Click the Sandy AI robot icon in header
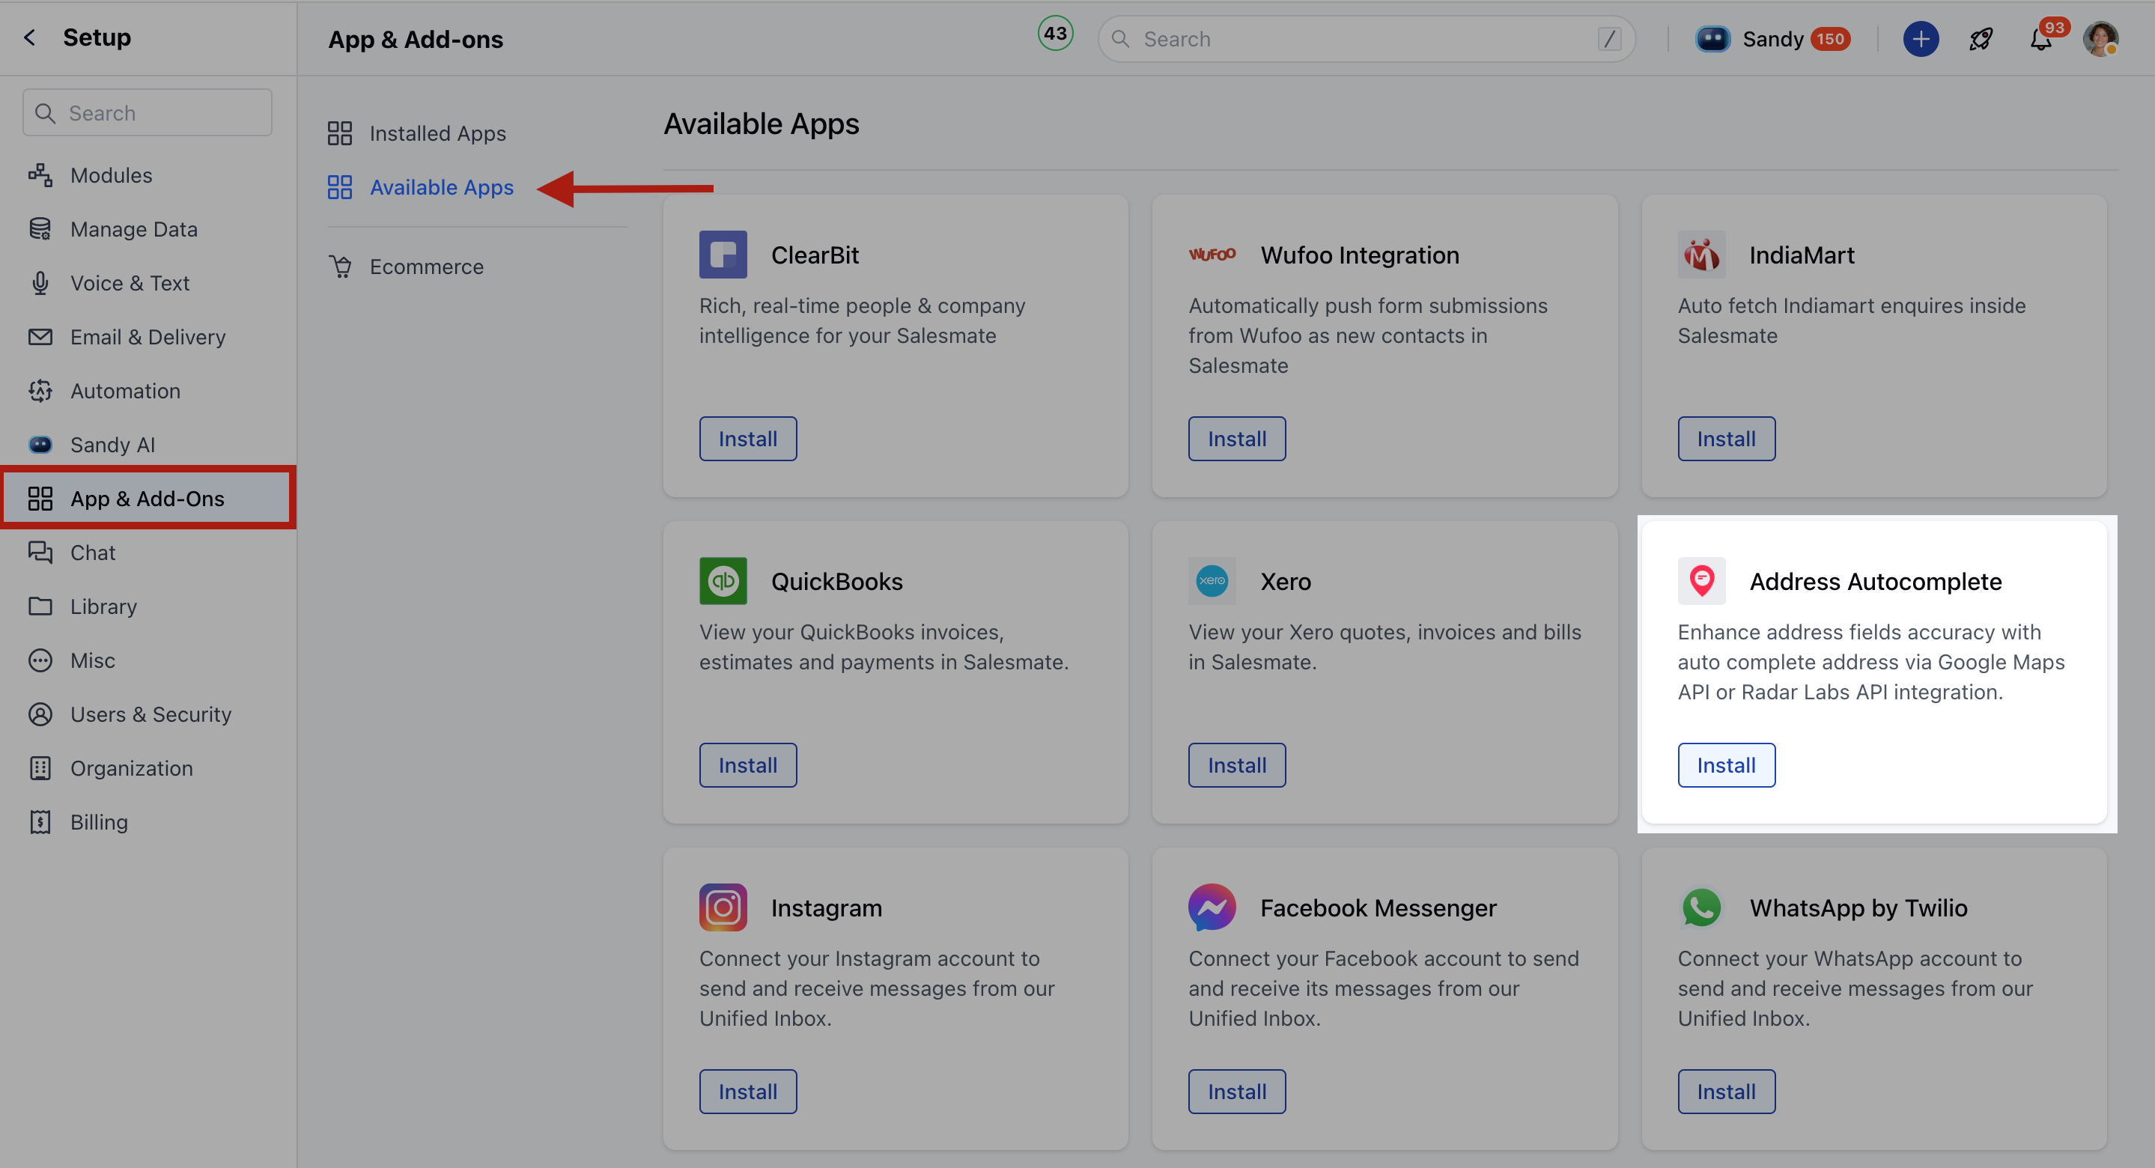Image resolution: width=2155 pixels, height=1168 pixels. (1712, 40)
